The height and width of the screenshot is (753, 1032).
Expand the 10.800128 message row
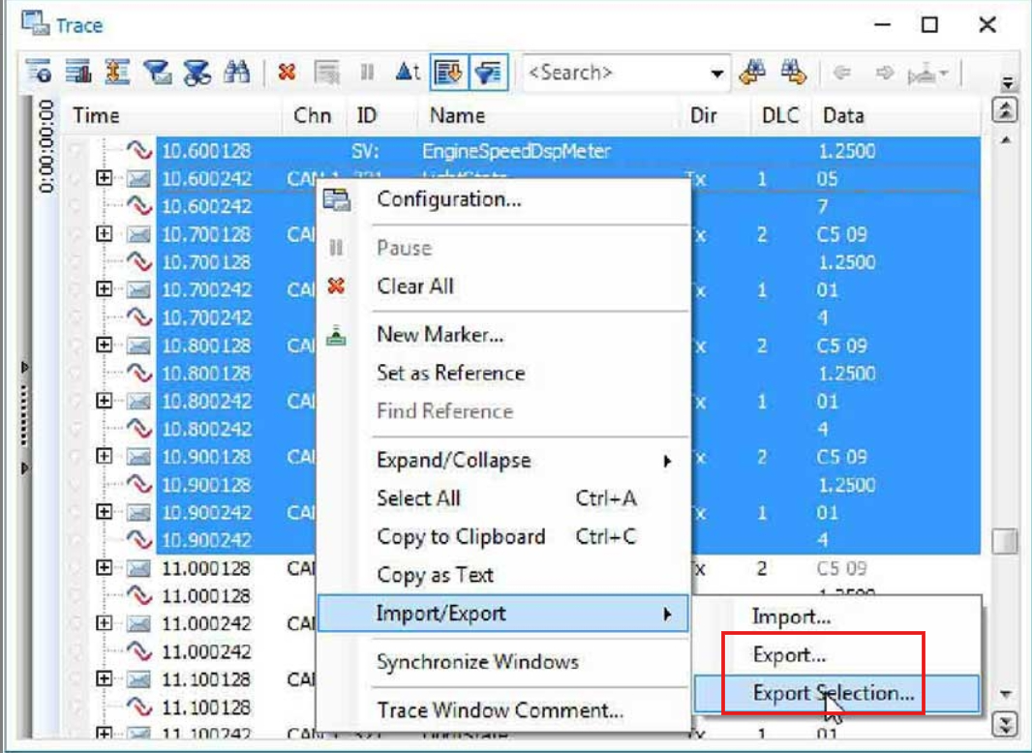pos(104,345)
